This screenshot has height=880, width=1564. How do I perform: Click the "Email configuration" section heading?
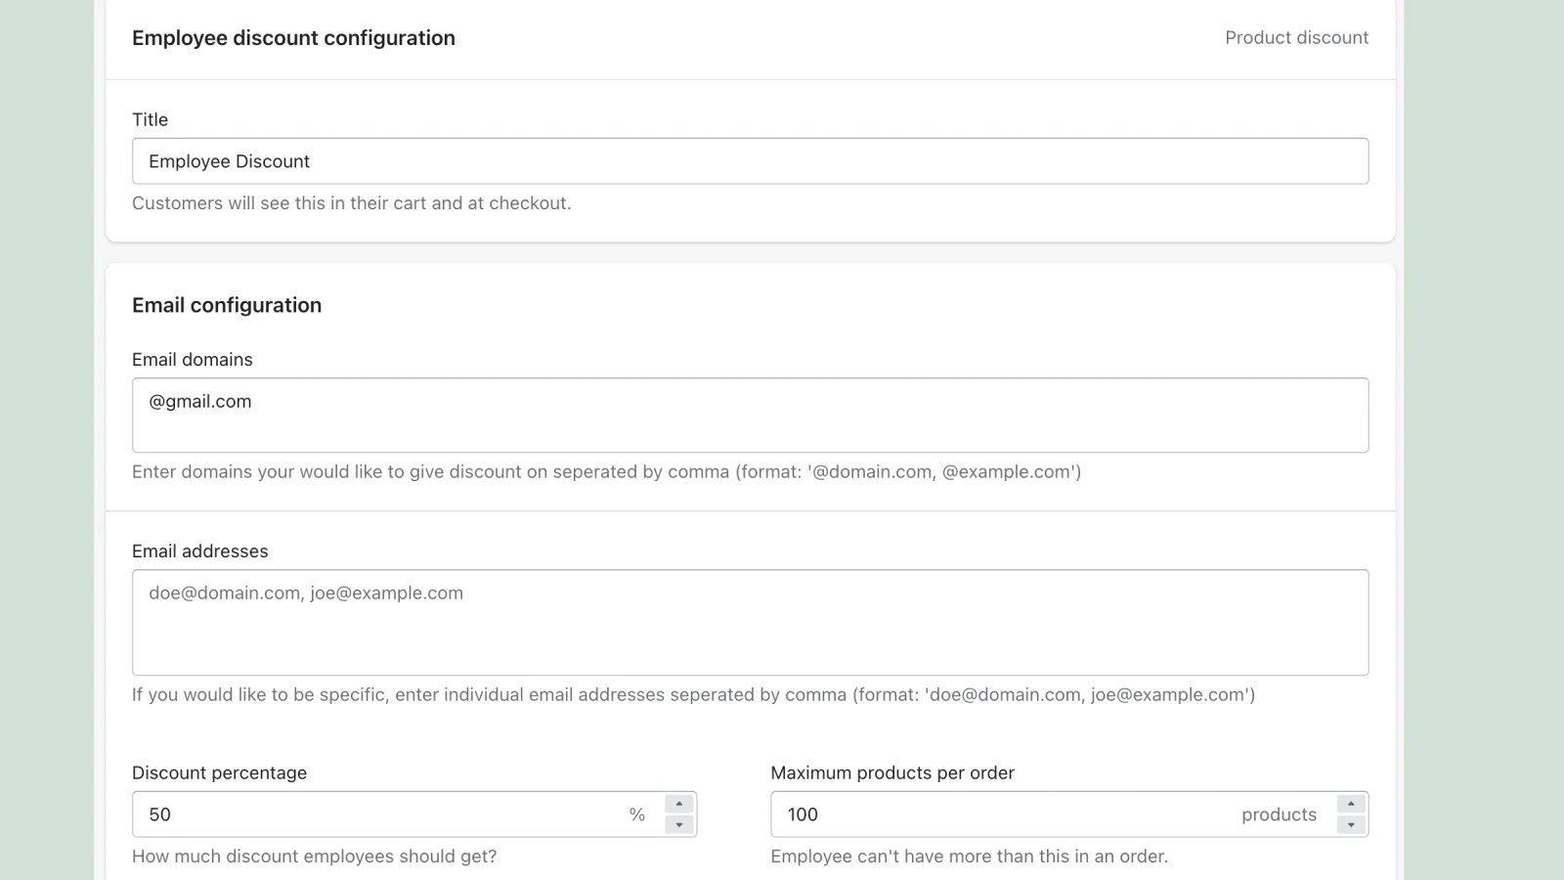[227, 305]
